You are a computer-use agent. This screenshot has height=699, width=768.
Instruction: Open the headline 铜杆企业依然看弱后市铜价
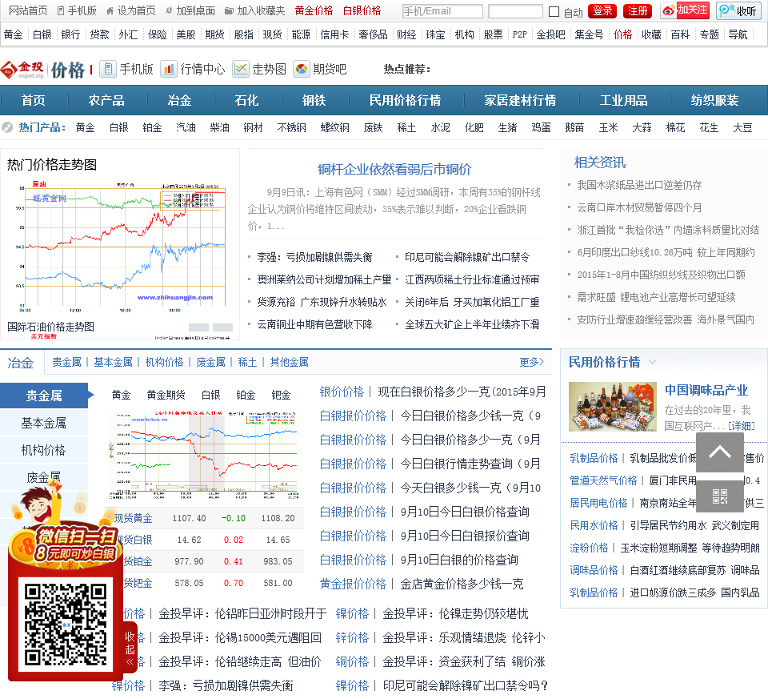[x=394, y=170]
